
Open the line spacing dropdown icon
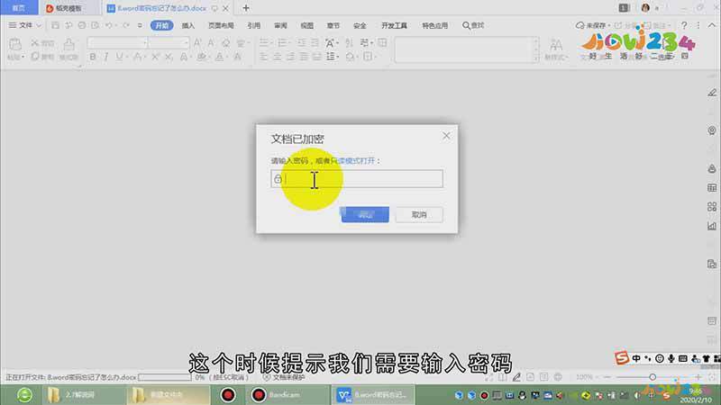coord(332,57)
